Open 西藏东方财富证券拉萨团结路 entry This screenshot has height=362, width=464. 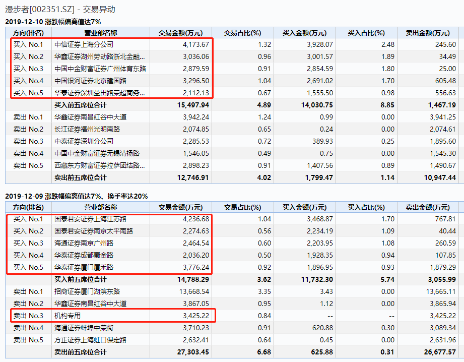[100, 165]
